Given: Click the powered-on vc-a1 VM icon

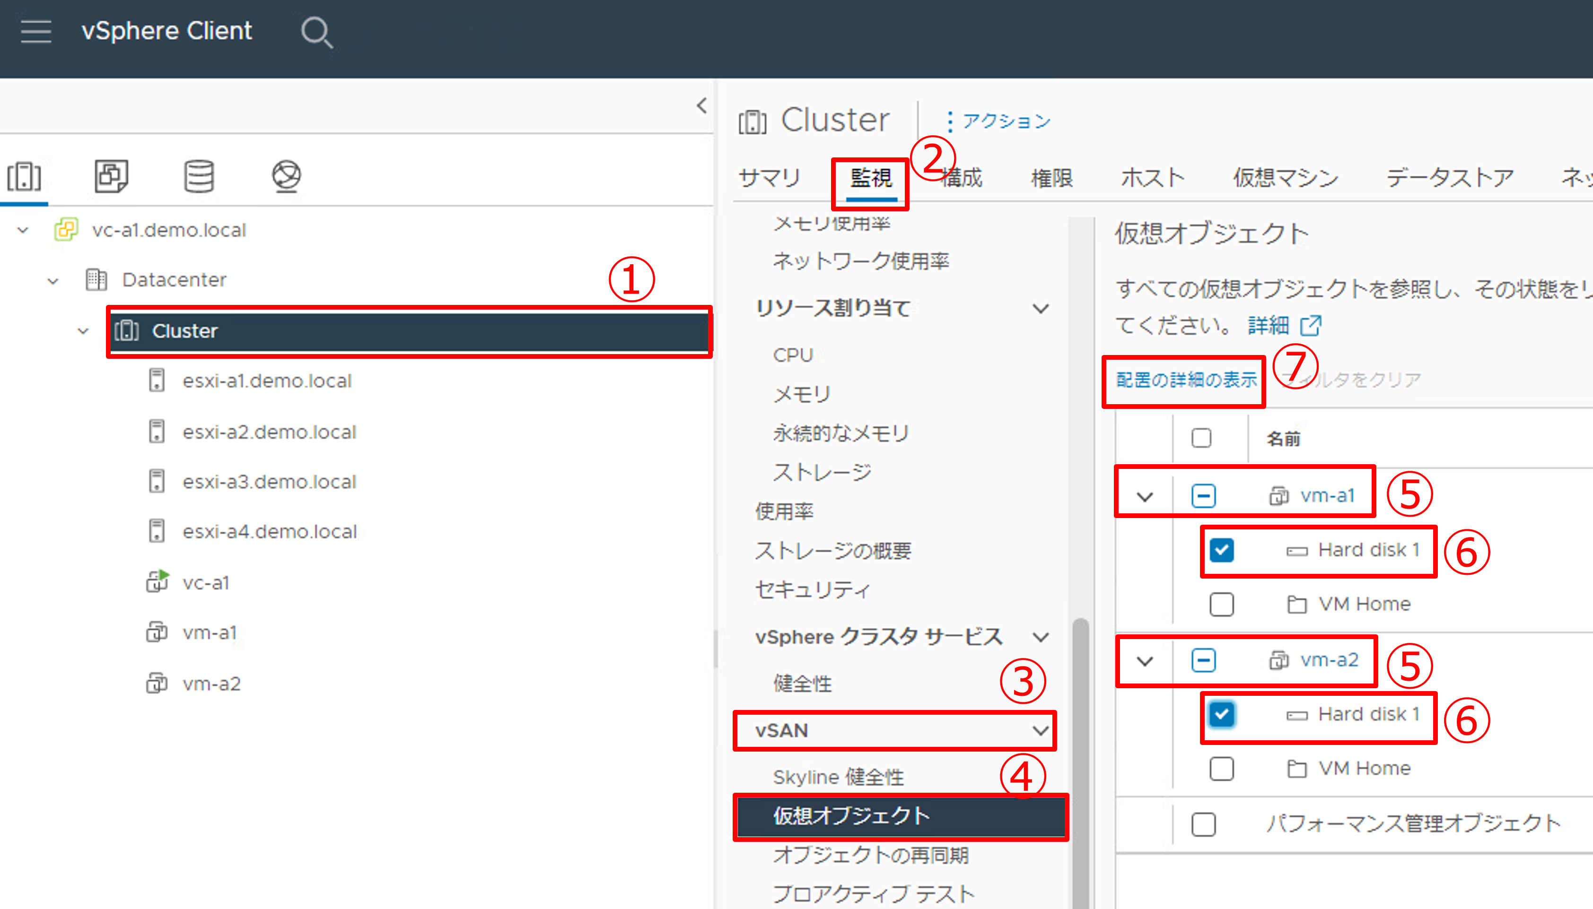Looking at the screenshot, I should click(158, 580).
